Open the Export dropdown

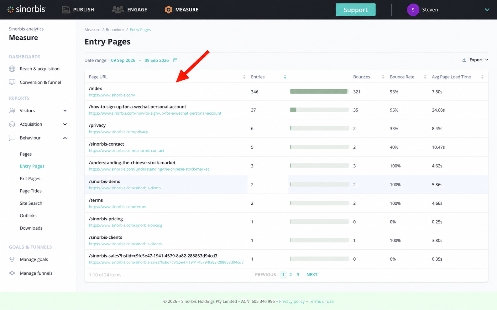point(475,60)
